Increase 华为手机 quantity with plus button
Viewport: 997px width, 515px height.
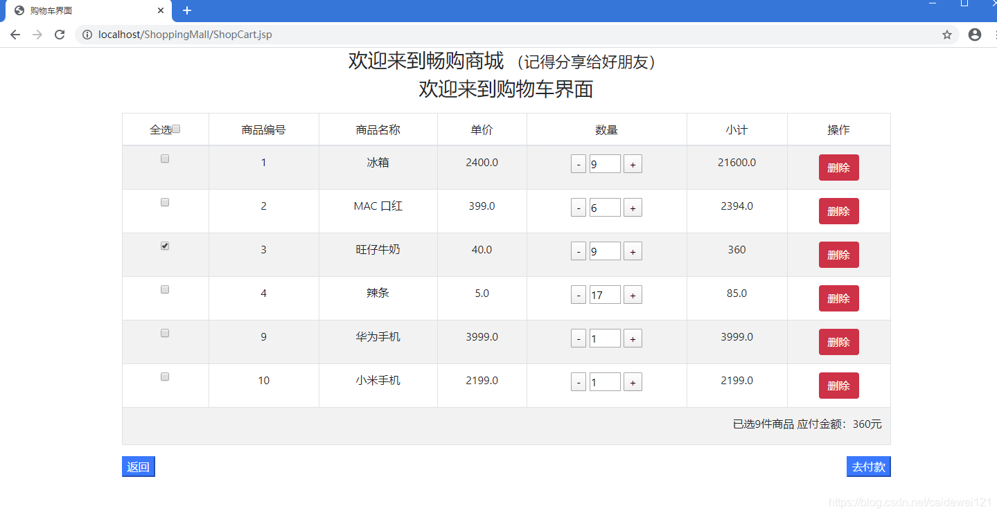click(x=633, y=338)
